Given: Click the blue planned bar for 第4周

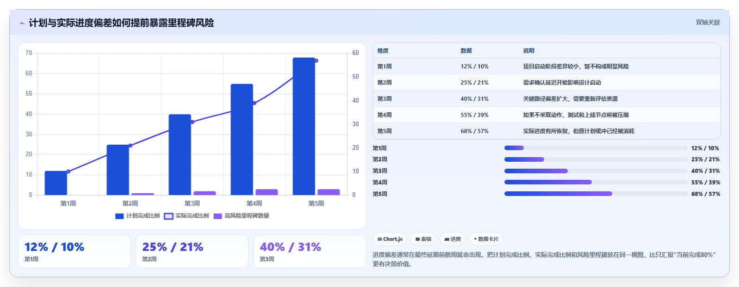Looking at the screenshot, I should tap(242, 139).
